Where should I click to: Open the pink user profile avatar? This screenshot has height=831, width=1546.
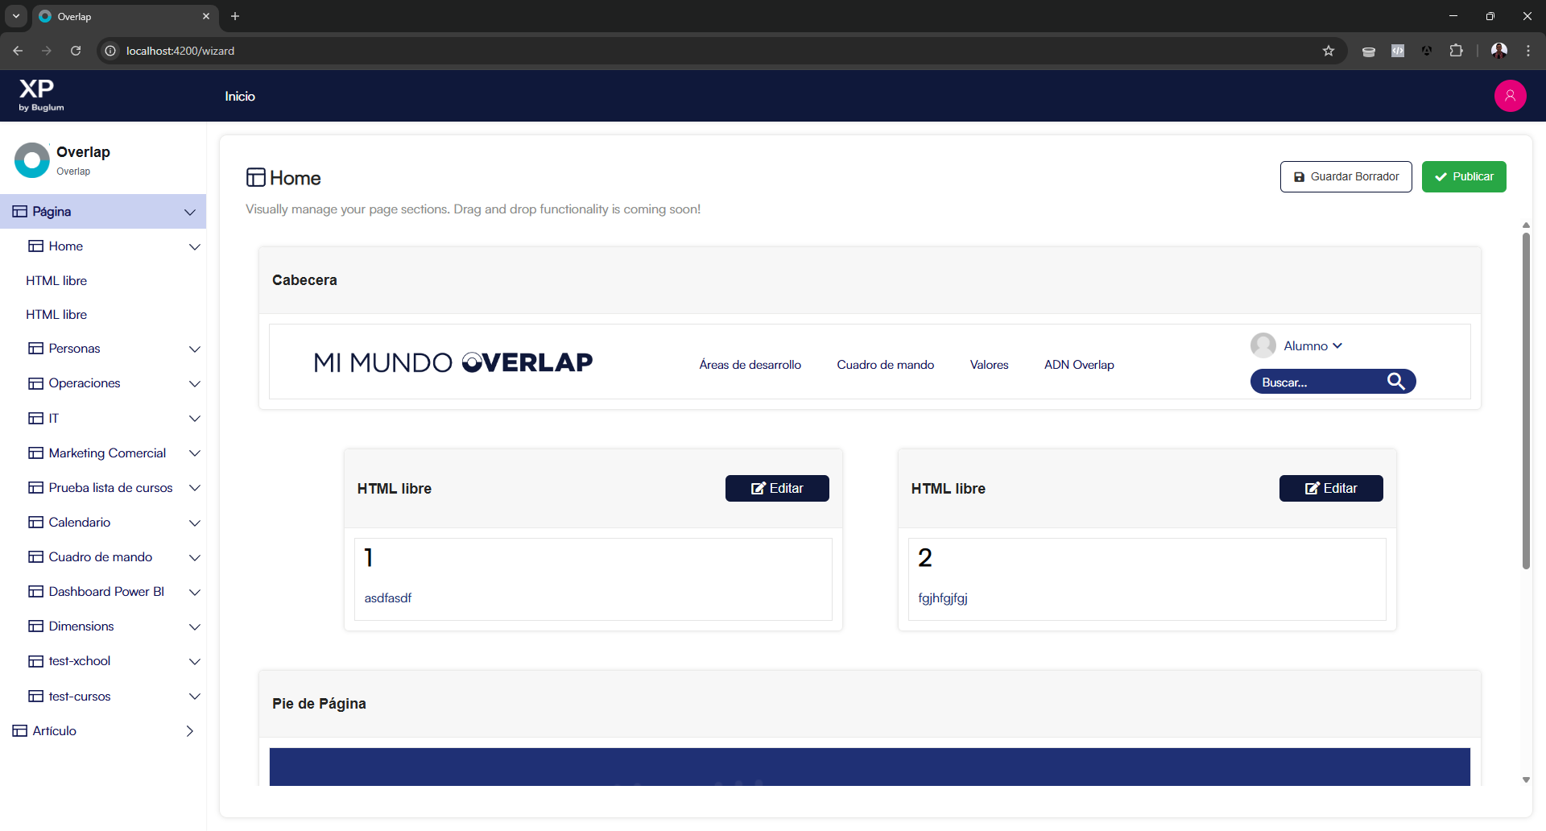(1510, 96)
